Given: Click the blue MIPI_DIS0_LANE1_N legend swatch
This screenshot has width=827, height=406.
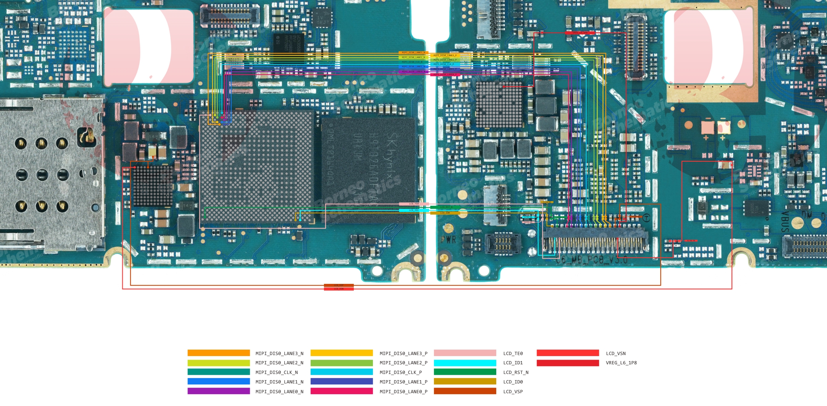Looking at the screenshot, I should [x=218, y=381].
